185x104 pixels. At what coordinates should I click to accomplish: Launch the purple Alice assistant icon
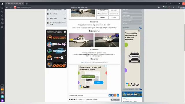[2, 101]
